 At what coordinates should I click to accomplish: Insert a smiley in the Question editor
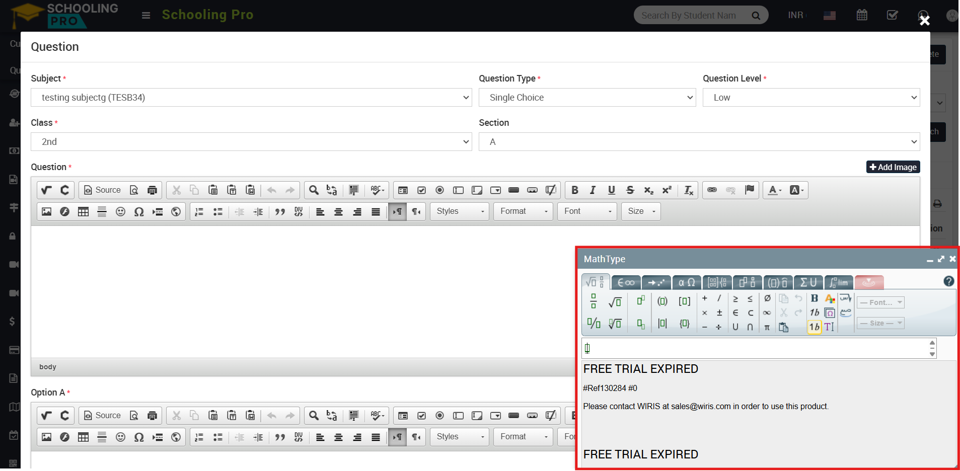click(x=120, y=212)
